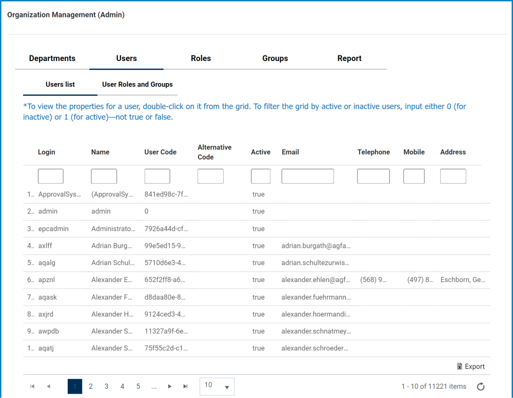Viewport: 513px width, 398px height.
Task: Open the Roles tab
Action: pyautogui.click(x=201, y=58)
